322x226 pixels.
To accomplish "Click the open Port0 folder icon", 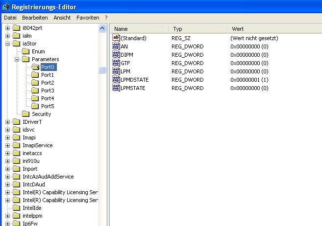I will tap(35, 67).
